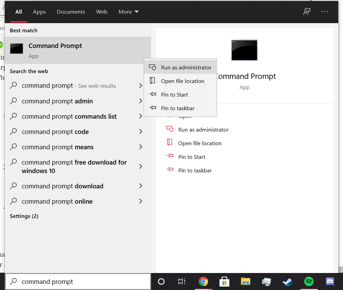This screenshot has height=290, width=343.
Task: Open Spotify from the taskbar
Action: coord(309,282)
